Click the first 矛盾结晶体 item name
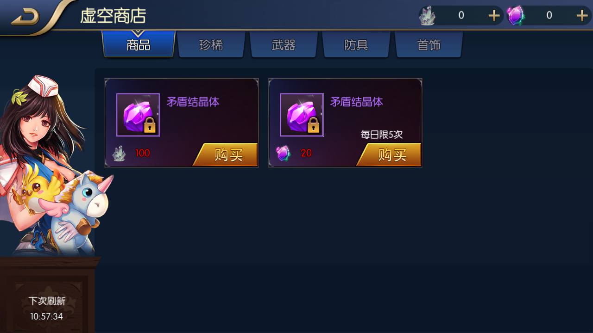593x333 pixels. 193,102
